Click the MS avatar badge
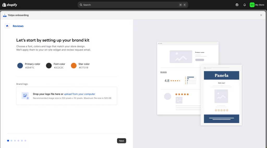267x148 pixels. (x=252, y=5)
